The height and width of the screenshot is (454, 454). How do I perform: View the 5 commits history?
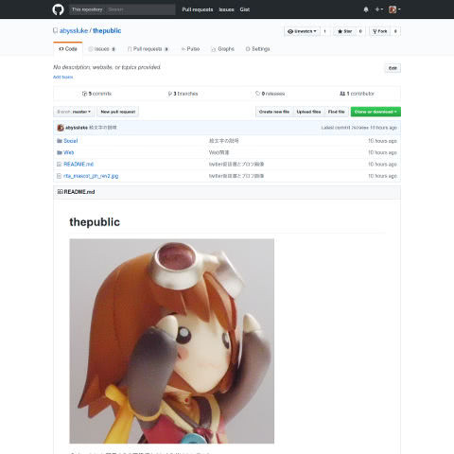tap(96, 94)
